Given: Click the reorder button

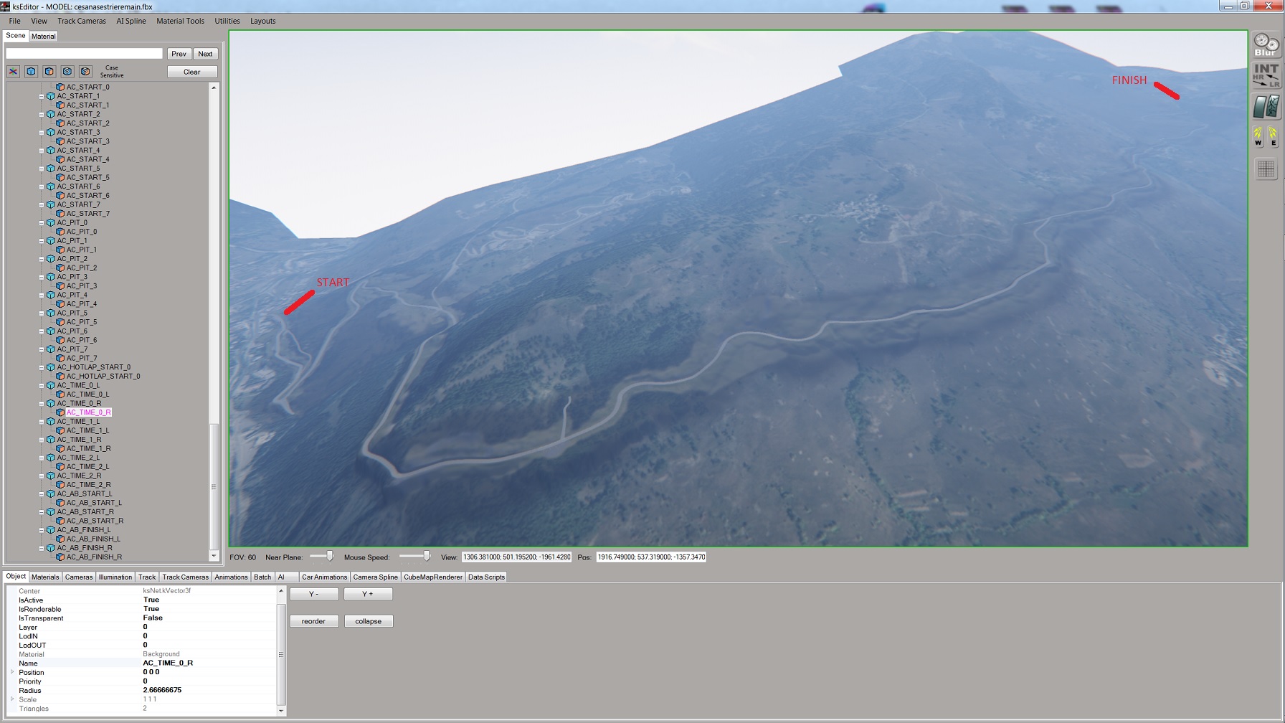Looking at the screenshot, I should pyautogui.click(x=313, y=621).
